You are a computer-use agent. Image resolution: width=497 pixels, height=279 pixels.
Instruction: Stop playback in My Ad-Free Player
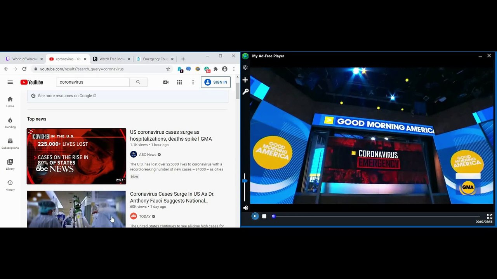tap(264, 216)
